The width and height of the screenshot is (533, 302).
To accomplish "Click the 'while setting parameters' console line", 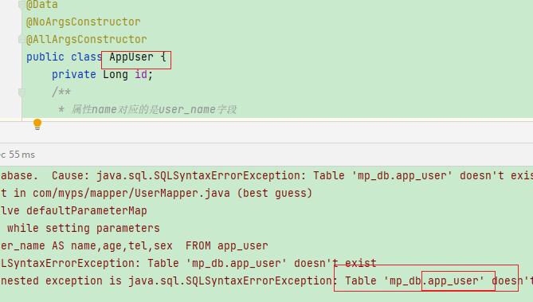I will (x=84, y=228).
